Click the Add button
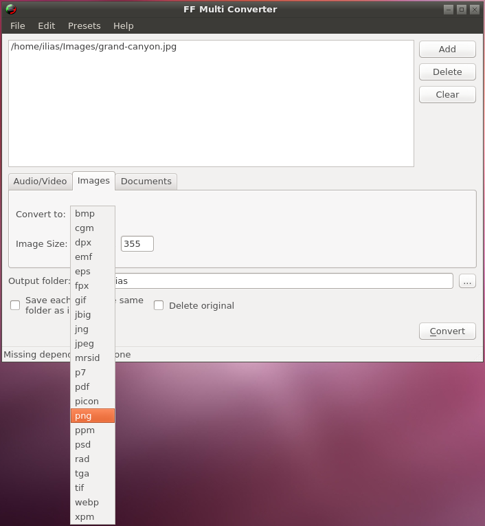The width and height of the screenshot is (485, 526). [x=447, y=50]
